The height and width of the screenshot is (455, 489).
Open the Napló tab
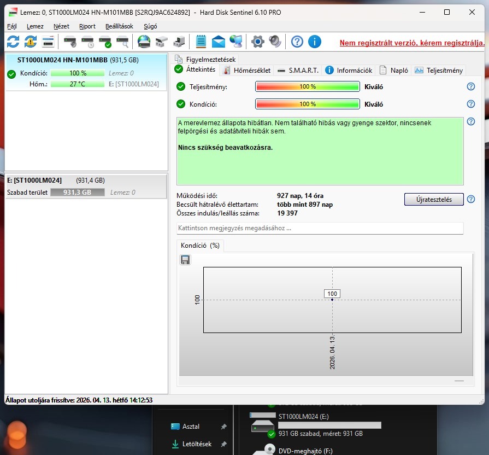(x=394, y=71)
